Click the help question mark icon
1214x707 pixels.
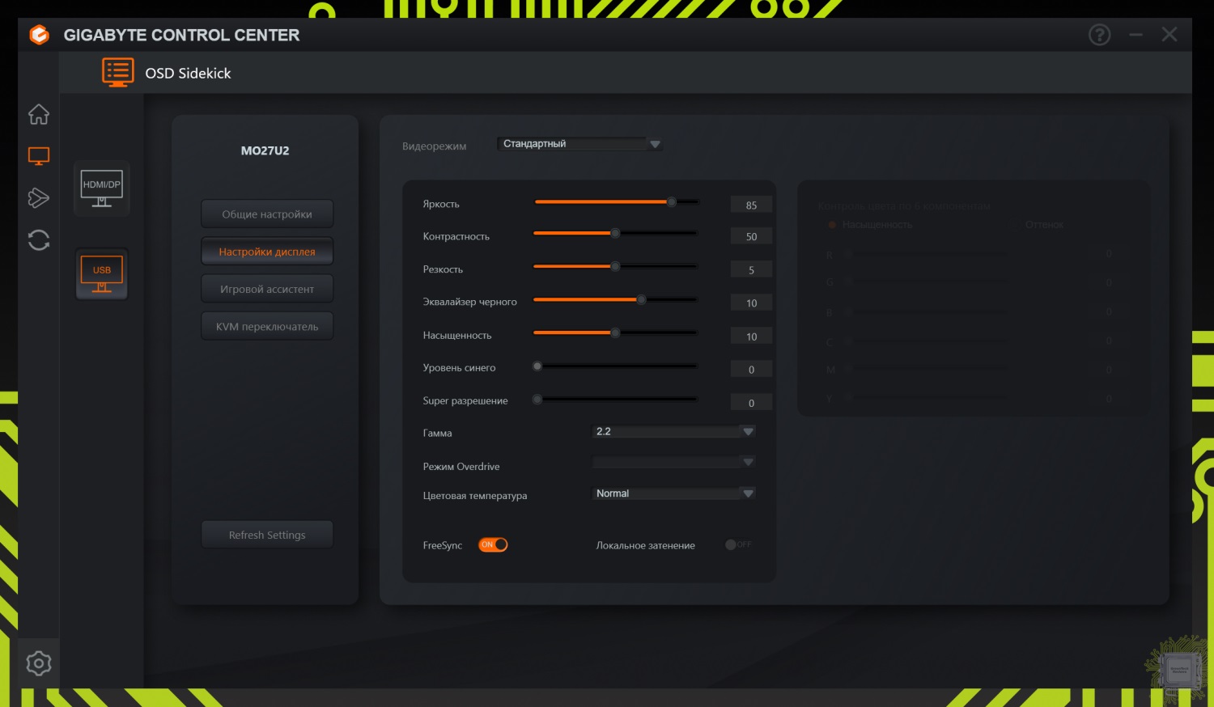coord(1099,35)
